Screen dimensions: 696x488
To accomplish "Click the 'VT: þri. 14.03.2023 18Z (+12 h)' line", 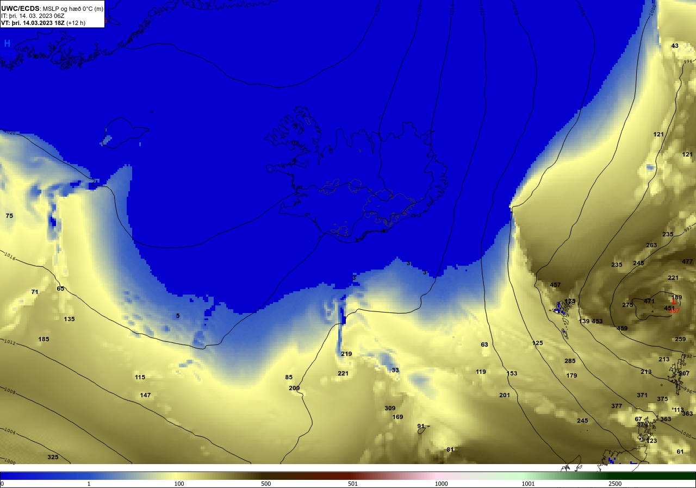I will click(43, 23).
